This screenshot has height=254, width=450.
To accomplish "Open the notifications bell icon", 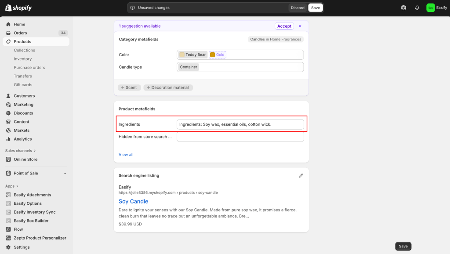I will 417,8.
